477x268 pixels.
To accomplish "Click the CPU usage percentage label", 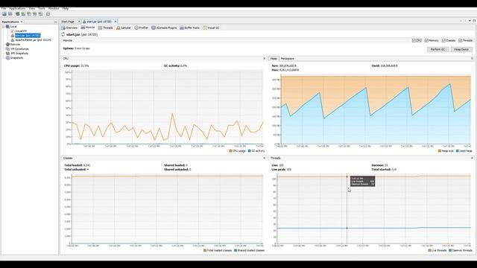I will point(76,66).
